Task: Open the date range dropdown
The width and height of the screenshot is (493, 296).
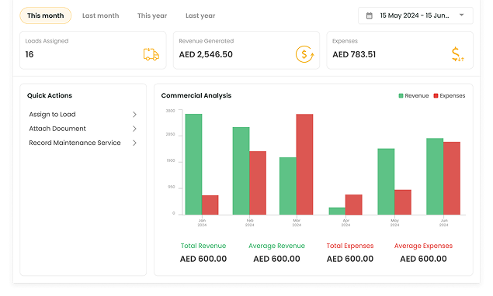Action: coord(415,15)
